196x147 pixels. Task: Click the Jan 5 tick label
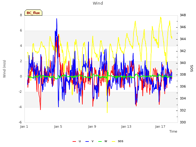pyautogui.click(x=58, y=126)
